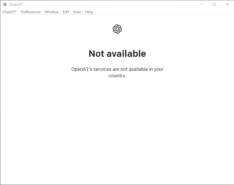
Task: Open the View menu
Action: click(x=77, y=12)
